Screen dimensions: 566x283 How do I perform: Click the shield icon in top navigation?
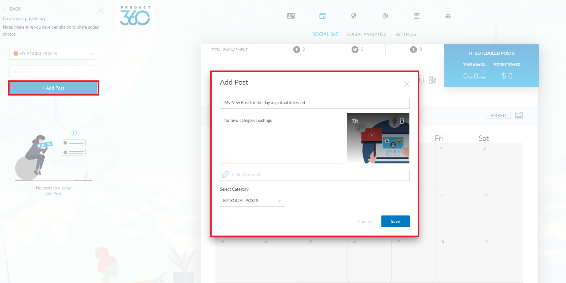click(354, 16)
